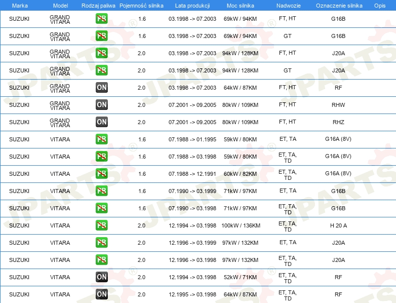Screen dimensions: 396x303
Task: Click GT body cell in the G16B row
Action: point(288,36)
